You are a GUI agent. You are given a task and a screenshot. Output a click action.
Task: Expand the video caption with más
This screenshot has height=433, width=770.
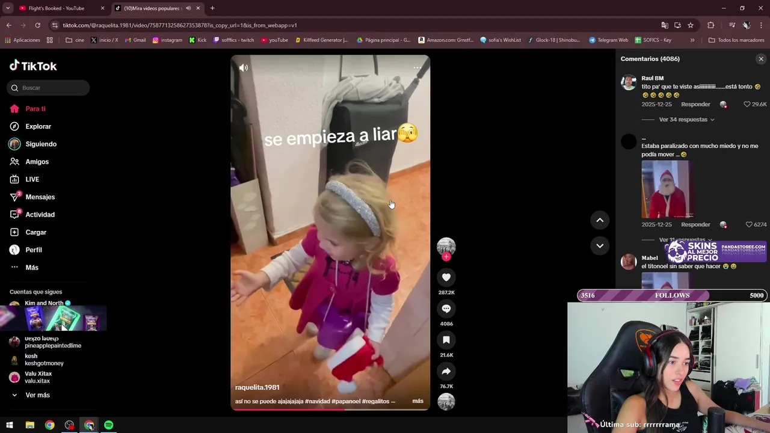417,401
